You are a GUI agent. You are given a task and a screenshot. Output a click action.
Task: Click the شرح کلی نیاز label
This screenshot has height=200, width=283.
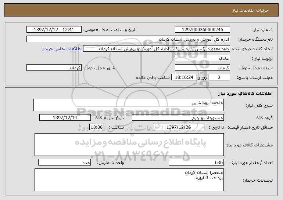[259, 105]
